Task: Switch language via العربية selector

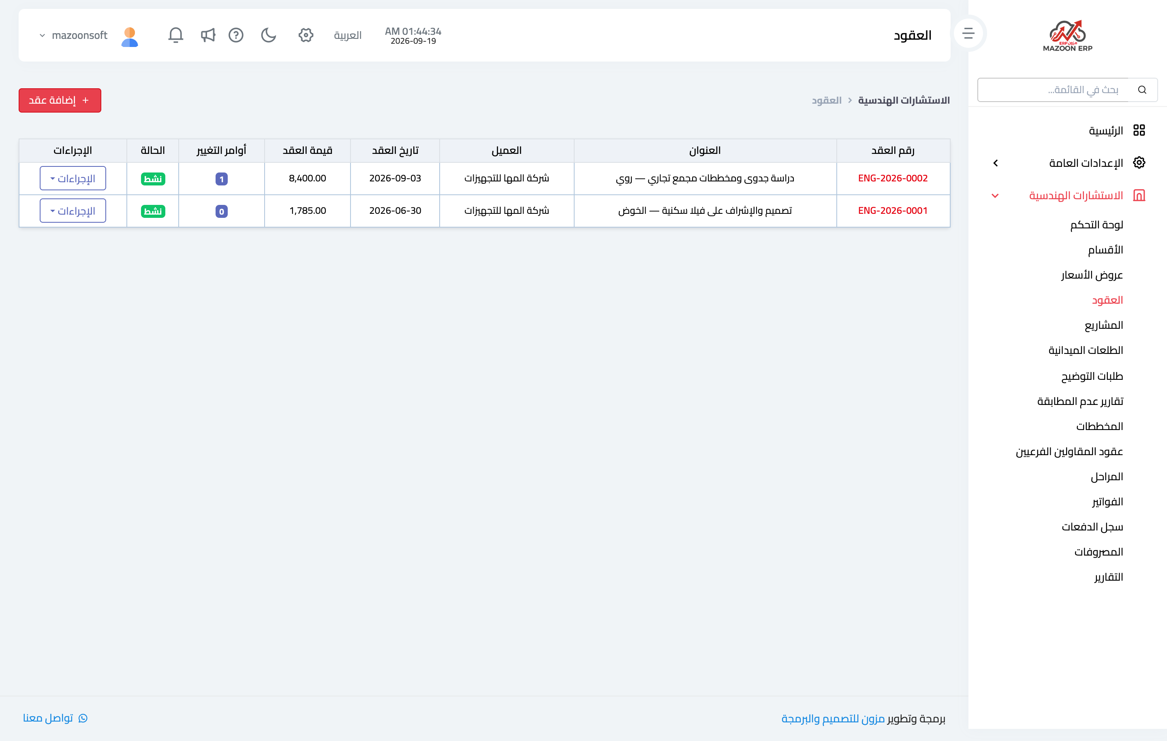Action: pos(348,35)
